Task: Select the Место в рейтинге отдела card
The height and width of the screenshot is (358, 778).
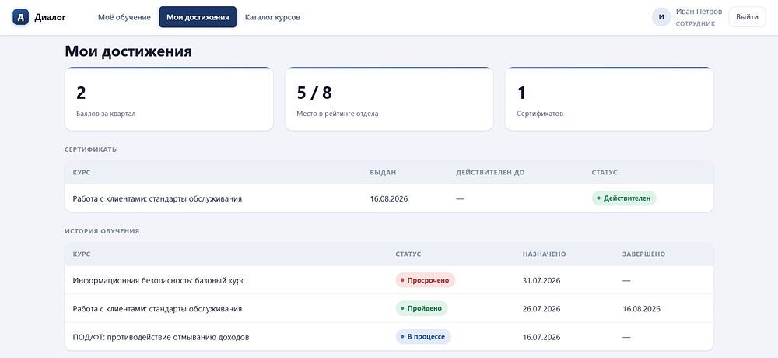Action: pos(389,100)
